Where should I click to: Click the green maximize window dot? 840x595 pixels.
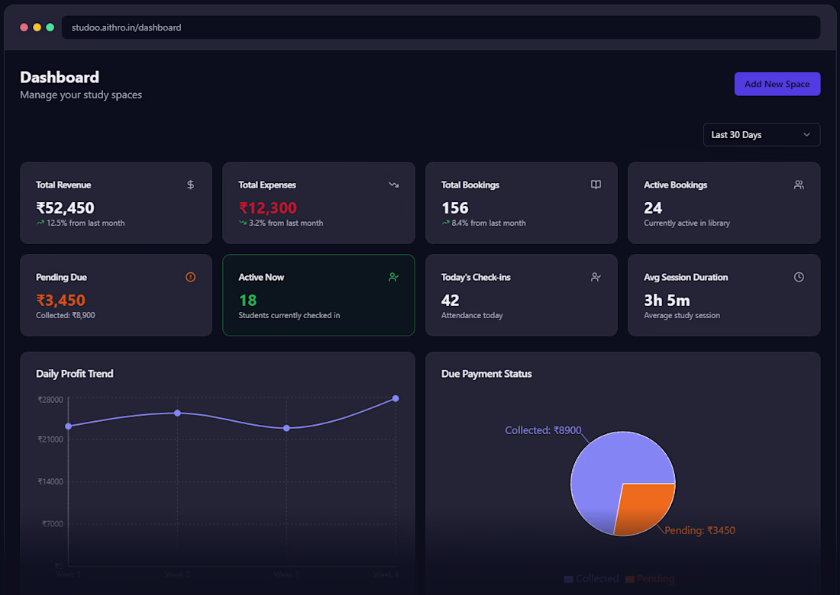click(x=50, y=27)
